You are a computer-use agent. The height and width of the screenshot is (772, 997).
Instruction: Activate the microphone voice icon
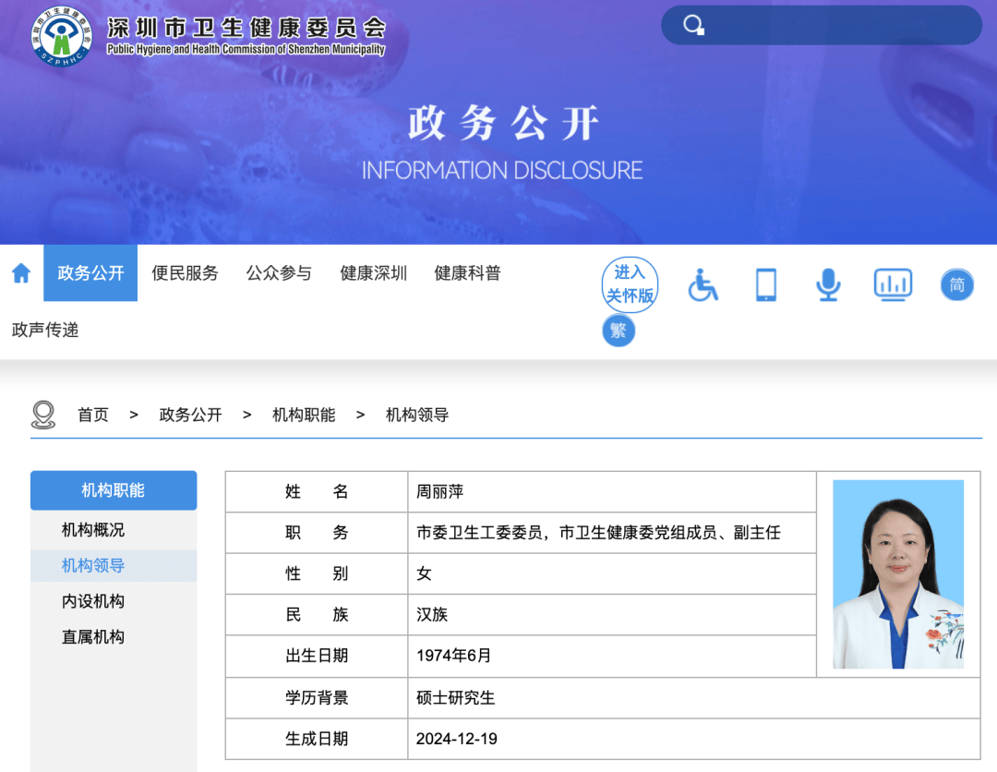pos(828,284)
